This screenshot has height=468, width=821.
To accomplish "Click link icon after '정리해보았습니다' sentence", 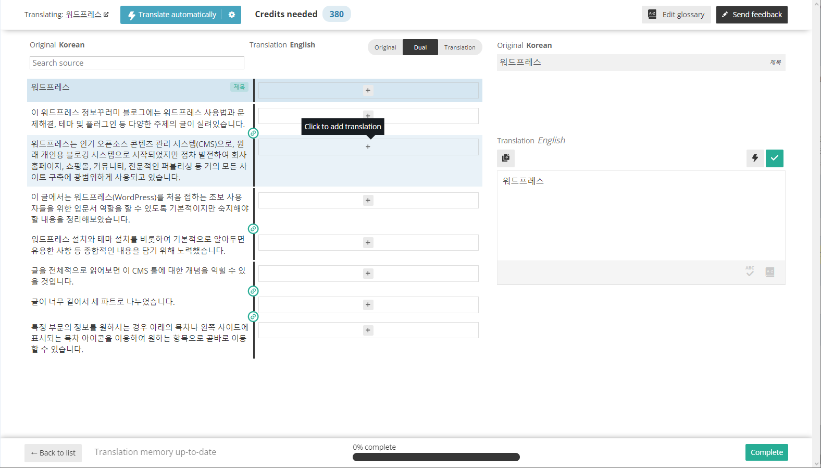I will pyautogui.click(x=253, y=229).
